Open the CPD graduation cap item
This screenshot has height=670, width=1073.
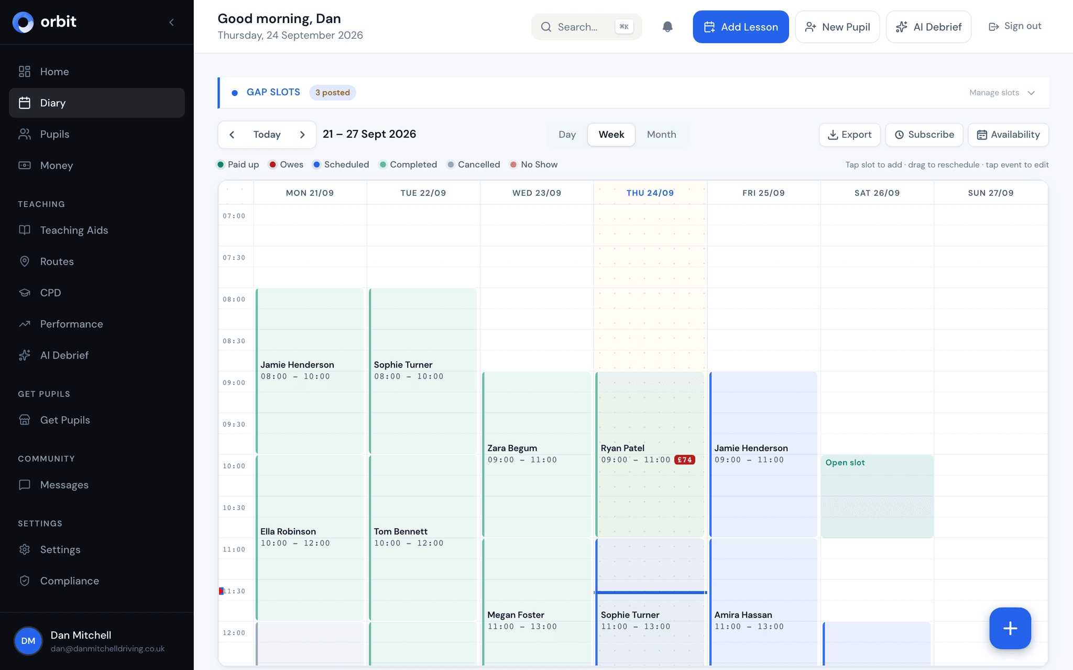[x=97, y=293]
